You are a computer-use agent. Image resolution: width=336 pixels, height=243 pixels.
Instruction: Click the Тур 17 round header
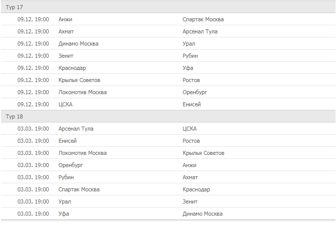point(14,7)
